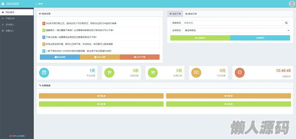296x139 pixels.
Task: Click the orange clock icon for 当前时间
Action: [x=240, y=73]
